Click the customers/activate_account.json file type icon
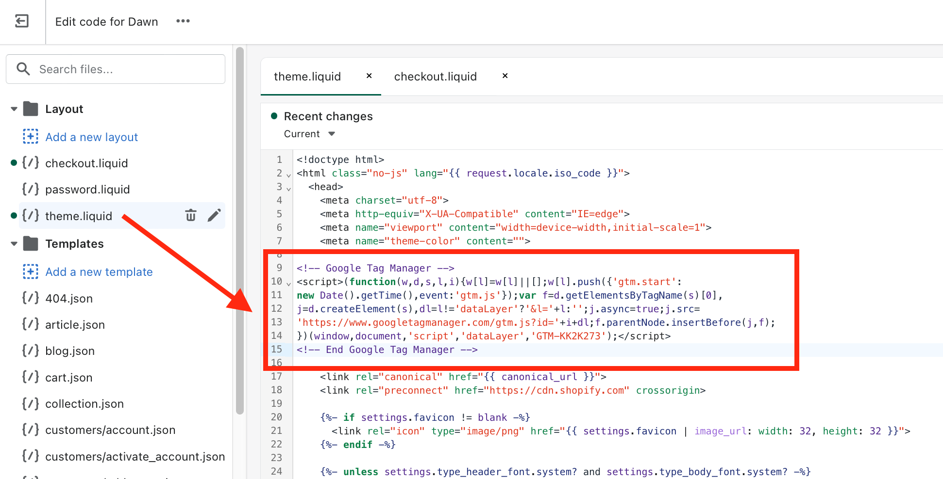The height and width of the screenshot is (479, 943). pos(31,456)
